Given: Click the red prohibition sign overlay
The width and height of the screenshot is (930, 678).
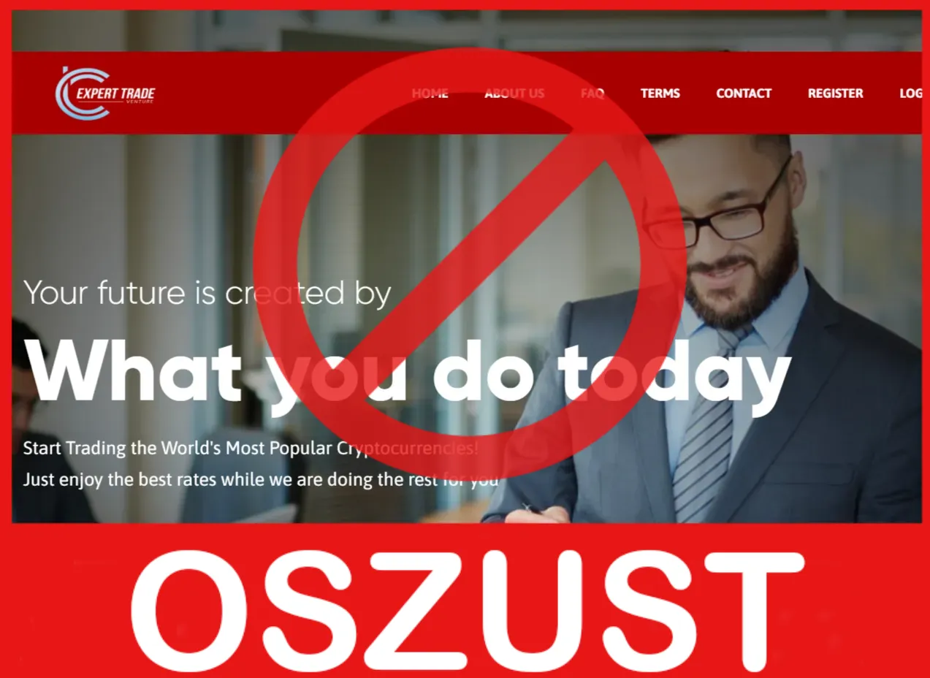Looking at the screenshot, I should 470,263.
